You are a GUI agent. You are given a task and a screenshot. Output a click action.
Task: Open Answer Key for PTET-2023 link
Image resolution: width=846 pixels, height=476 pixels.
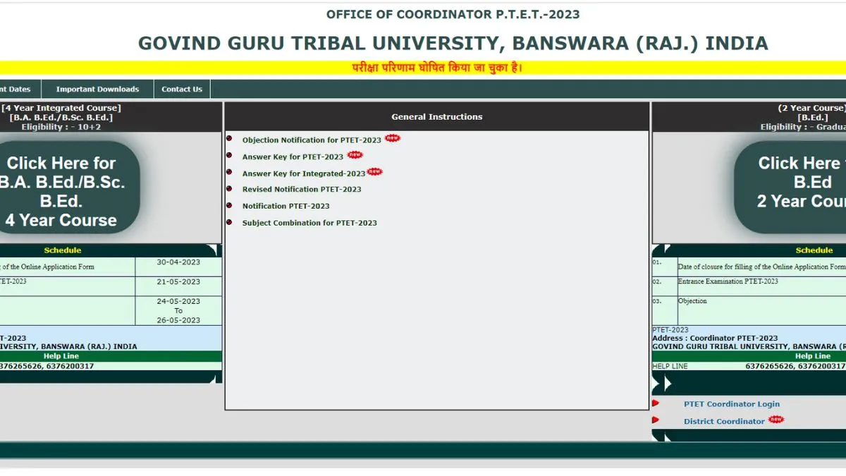point(293,157)
